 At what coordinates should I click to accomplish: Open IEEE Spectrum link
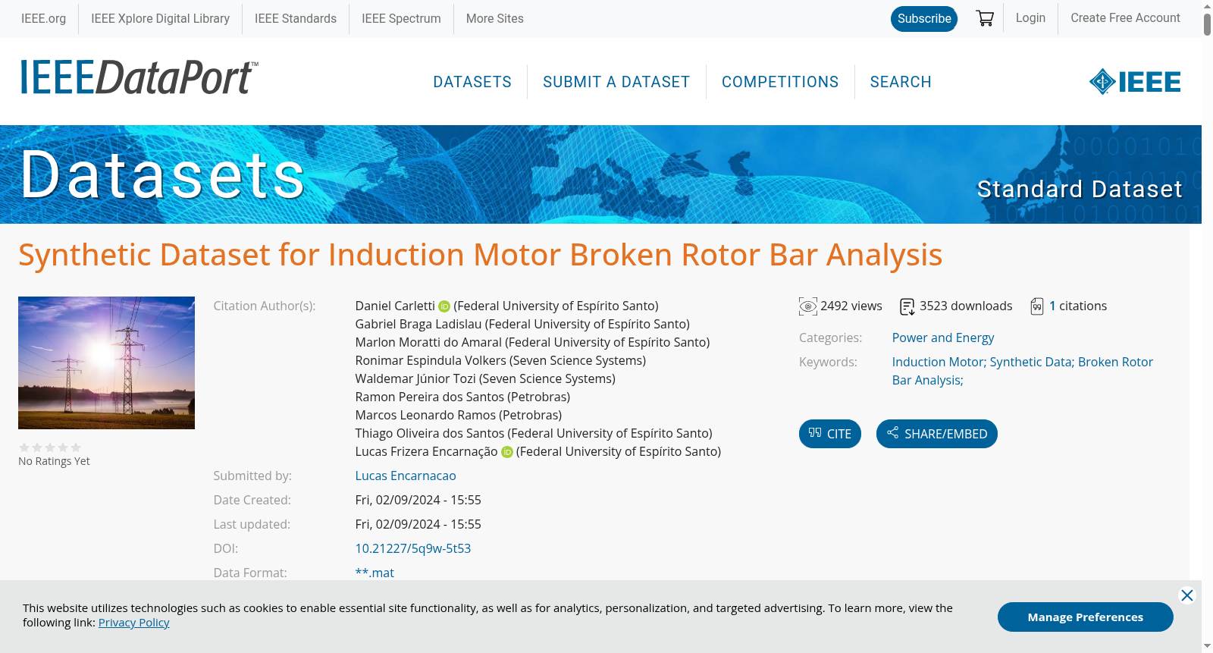point(401,18)
